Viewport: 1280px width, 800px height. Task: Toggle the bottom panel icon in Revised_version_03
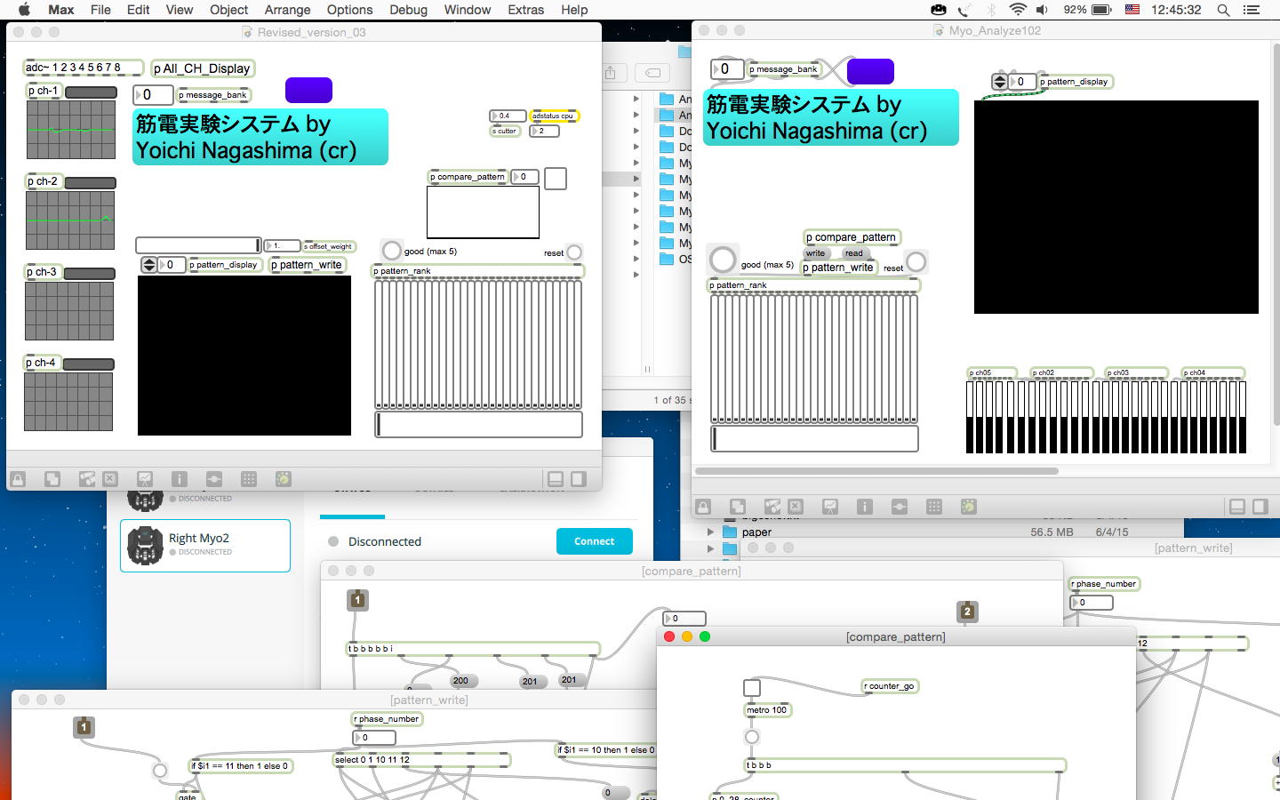pos(556,479)
